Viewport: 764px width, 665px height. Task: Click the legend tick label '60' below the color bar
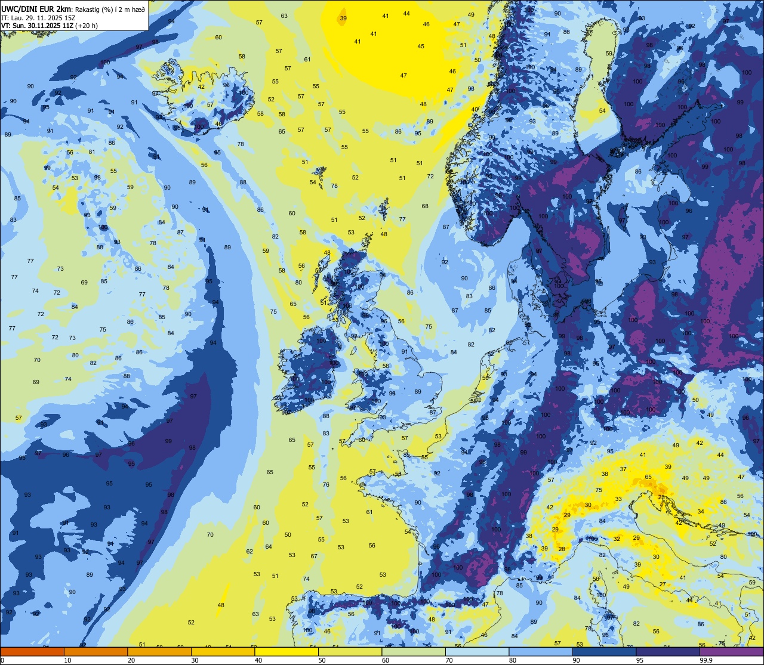(x=386, y=660)
